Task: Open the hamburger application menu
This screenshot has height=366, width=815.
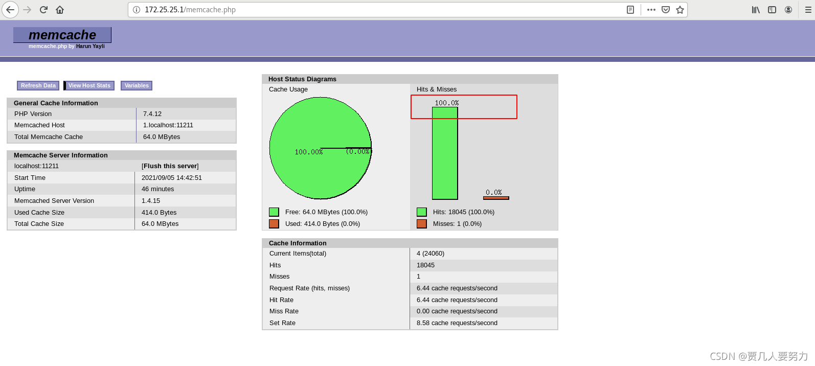Action: [808, 10]
